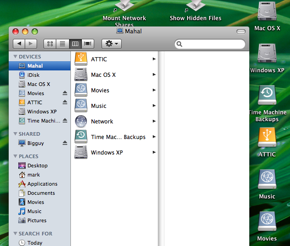Collapse the SEARCH FOR sidebar section
The image size is (290, 246).
(16, 234)
